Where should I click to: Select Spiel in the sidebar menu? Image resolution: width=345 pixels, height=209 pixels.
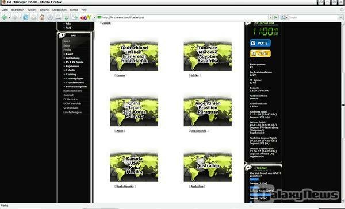click(x=67, y=41)
